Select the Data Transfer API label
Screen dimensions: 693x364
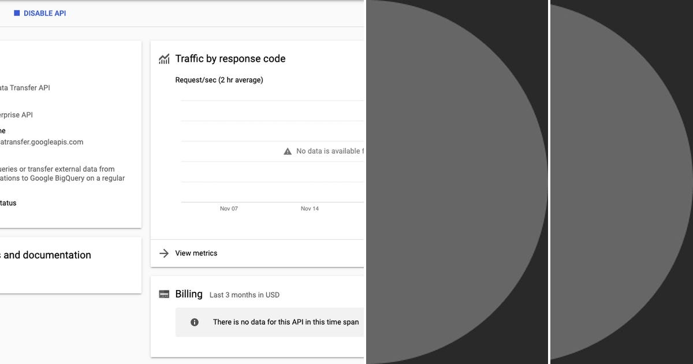tap(25, 88)
